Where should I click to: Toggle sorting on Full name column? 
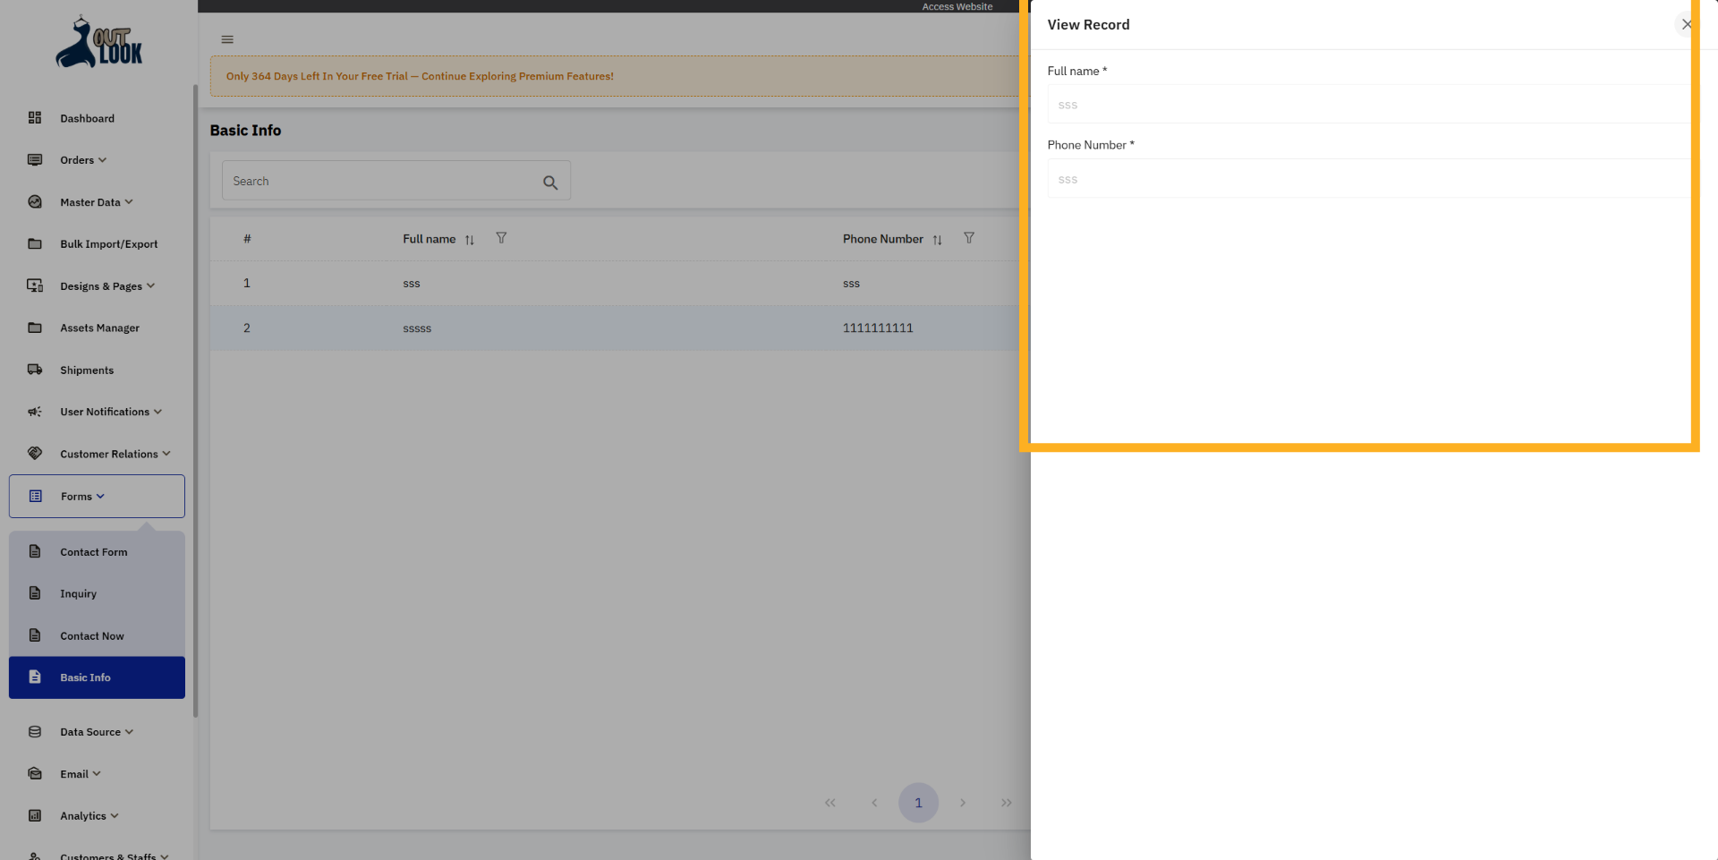469,240
